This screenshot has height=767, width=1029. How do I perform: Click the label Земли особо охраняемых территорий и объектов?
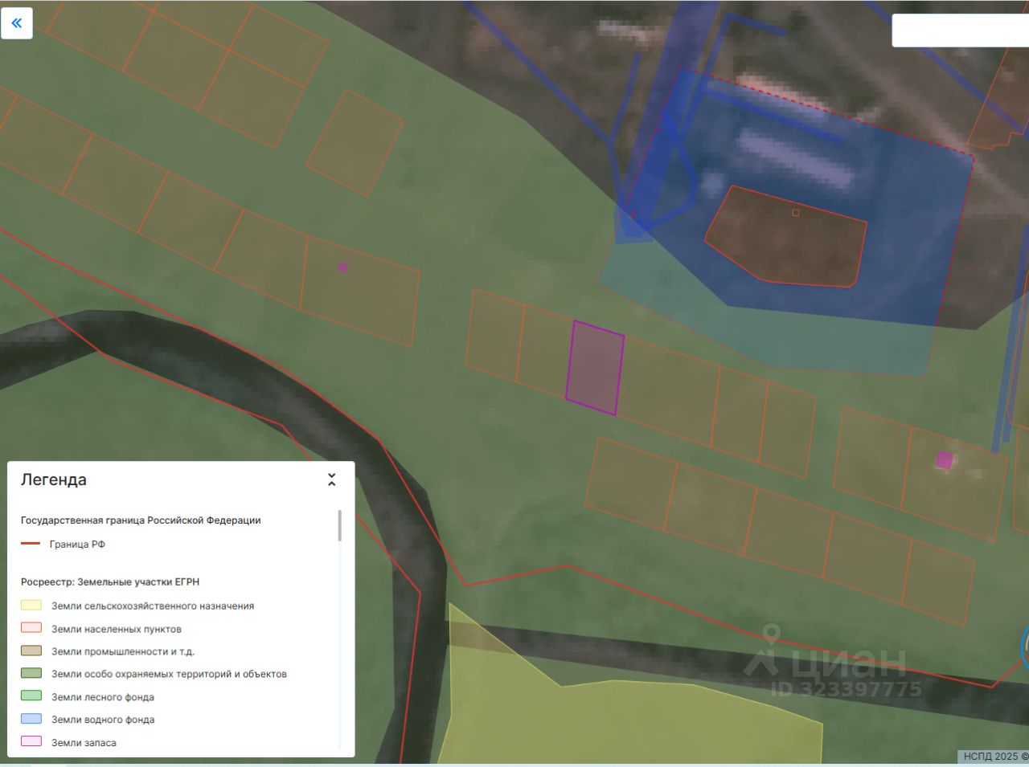coord(169,674)
